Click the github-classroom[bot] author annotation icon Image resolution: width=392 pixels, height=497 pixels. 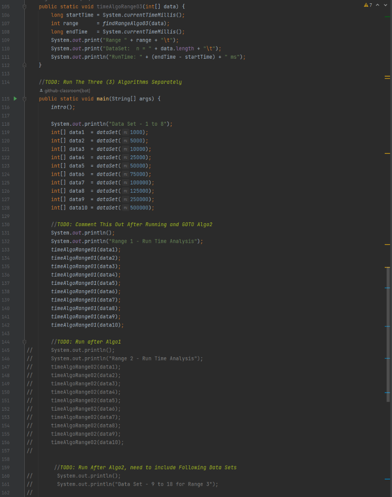pyautogui.click(x=41, y=90)
